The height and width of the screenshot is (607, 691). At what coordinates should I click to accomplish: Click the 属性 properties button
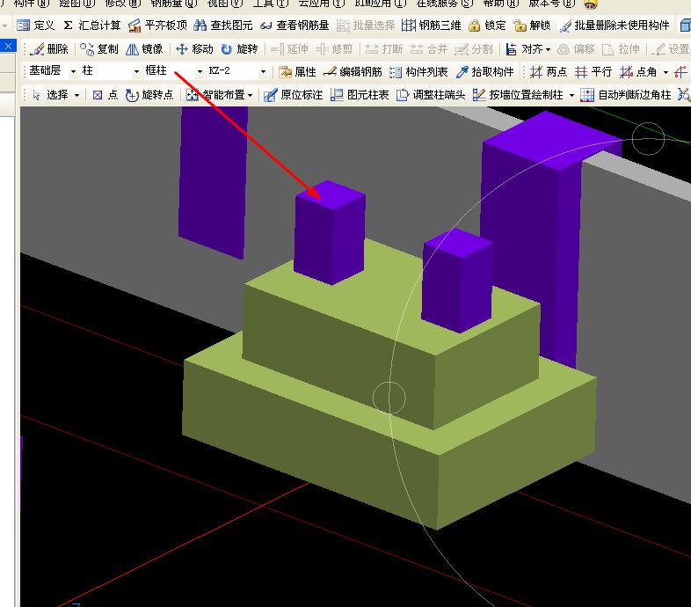(297, 72)
